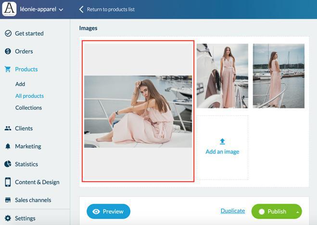The height and width of the screenshot is (225, 317).
Task: Open Collections in the sidebar
Action: pos(28,108)
